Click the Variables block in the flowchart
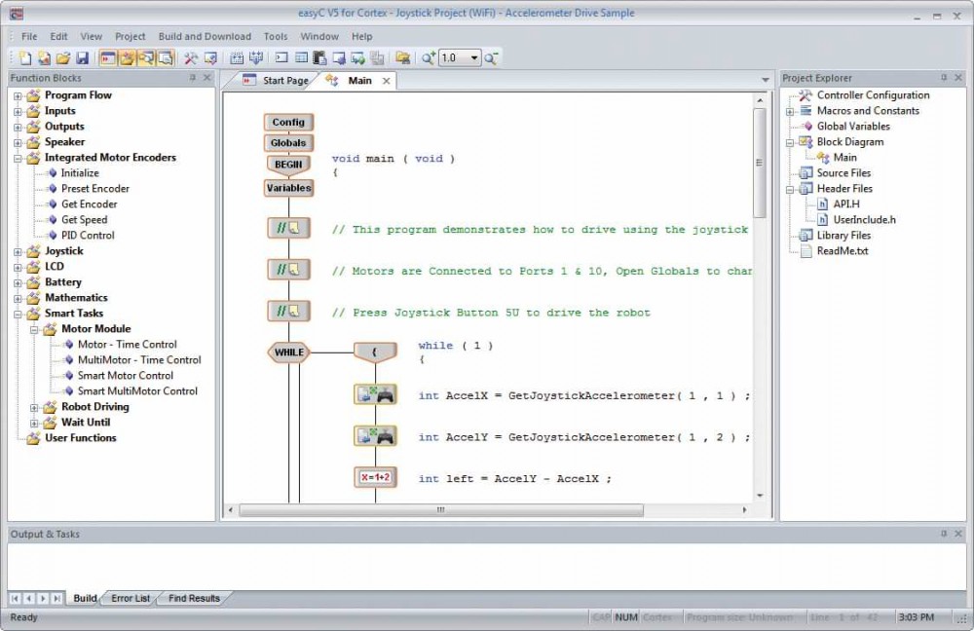This screenshot has width=974, height=631. (288, 188)
